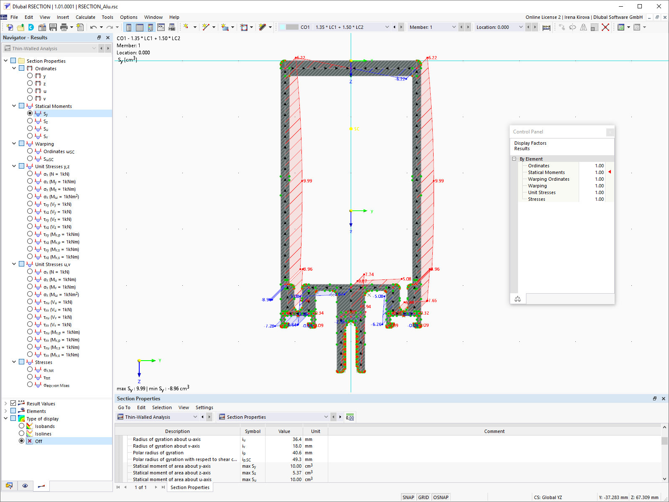Go to the previous location arrow
The width and height of the screenshot is (669, 502).
pos(528,27)
